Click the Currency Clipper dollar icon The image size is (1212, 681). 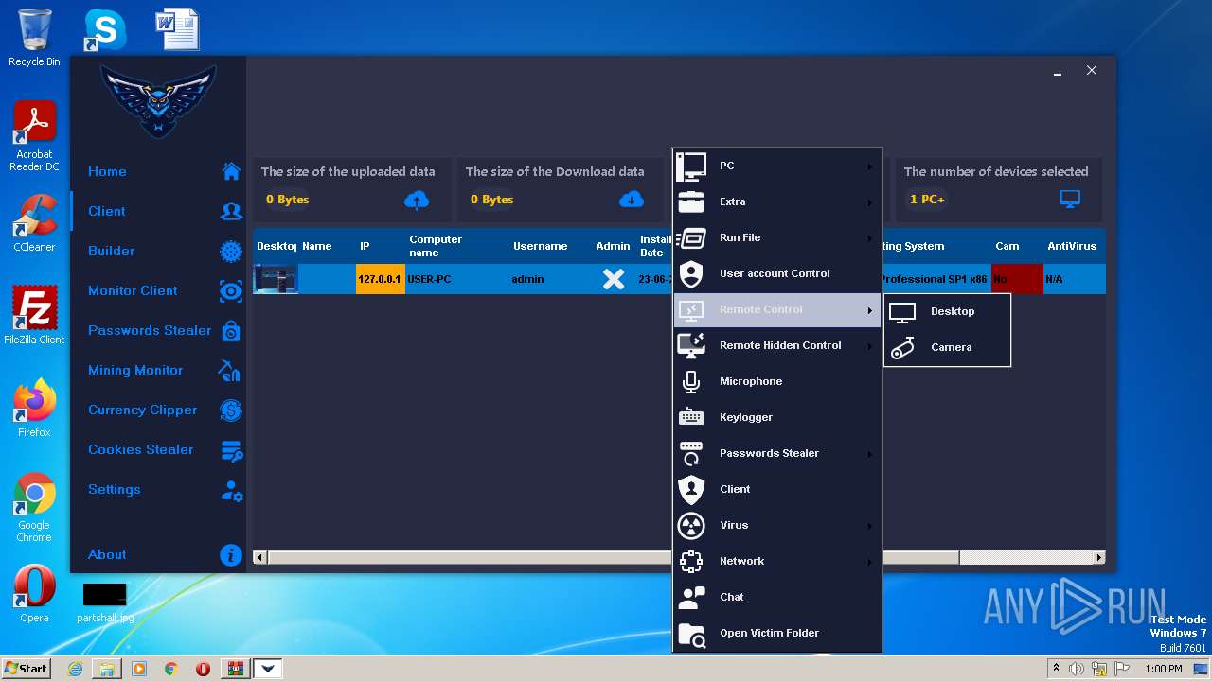pyautogui.click(x=231, y=410)
